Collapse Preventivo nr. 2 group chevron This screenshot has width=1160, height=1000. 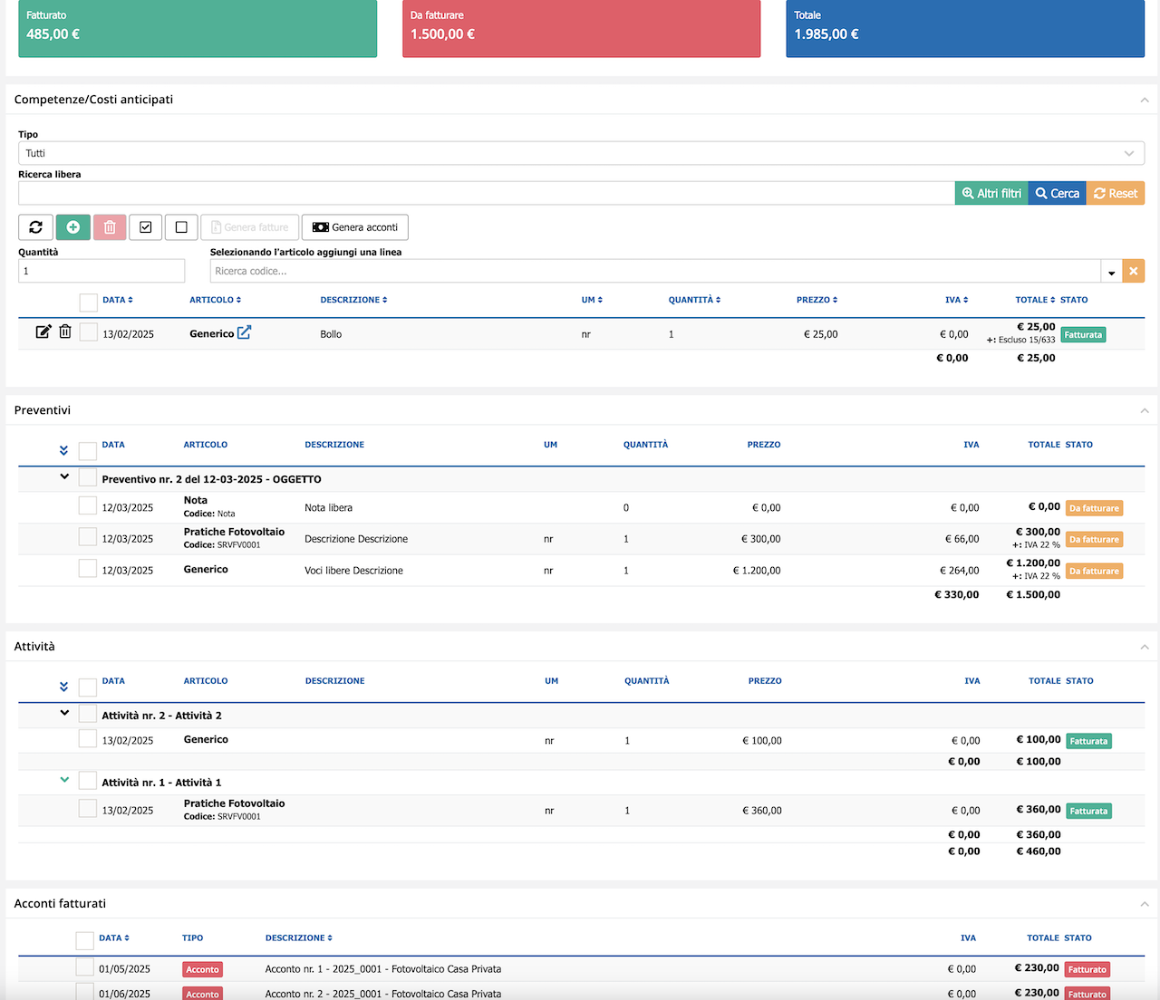pos(64,476)
